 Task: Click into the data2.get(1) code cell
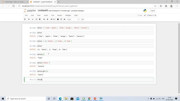tap(95, 71)
